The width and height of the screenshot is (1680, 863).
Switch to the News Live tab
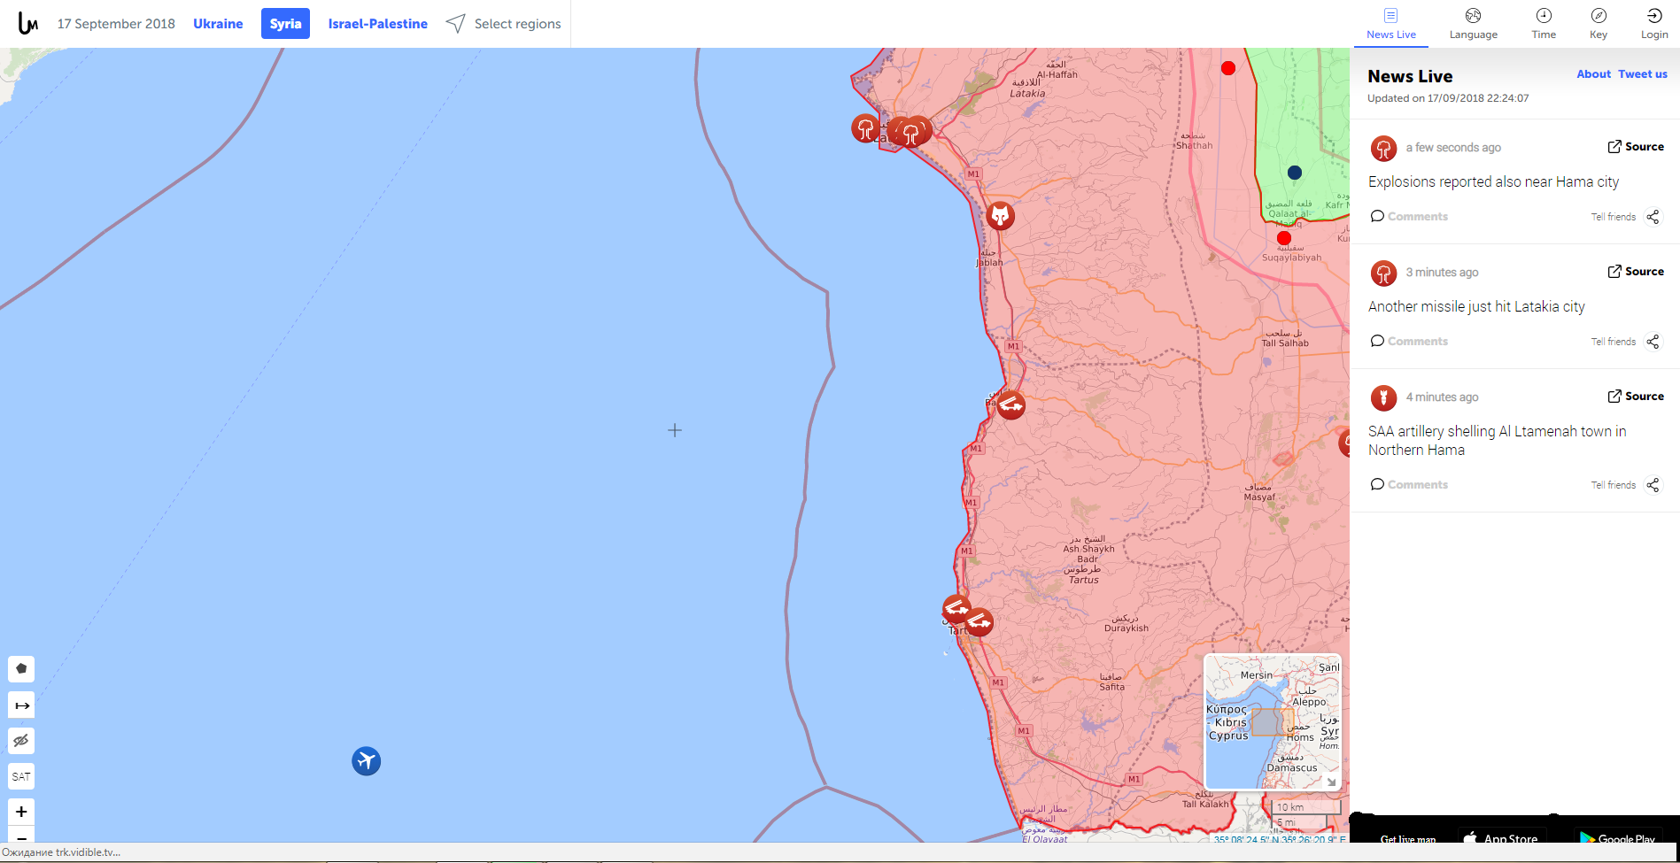(1390, 24)
